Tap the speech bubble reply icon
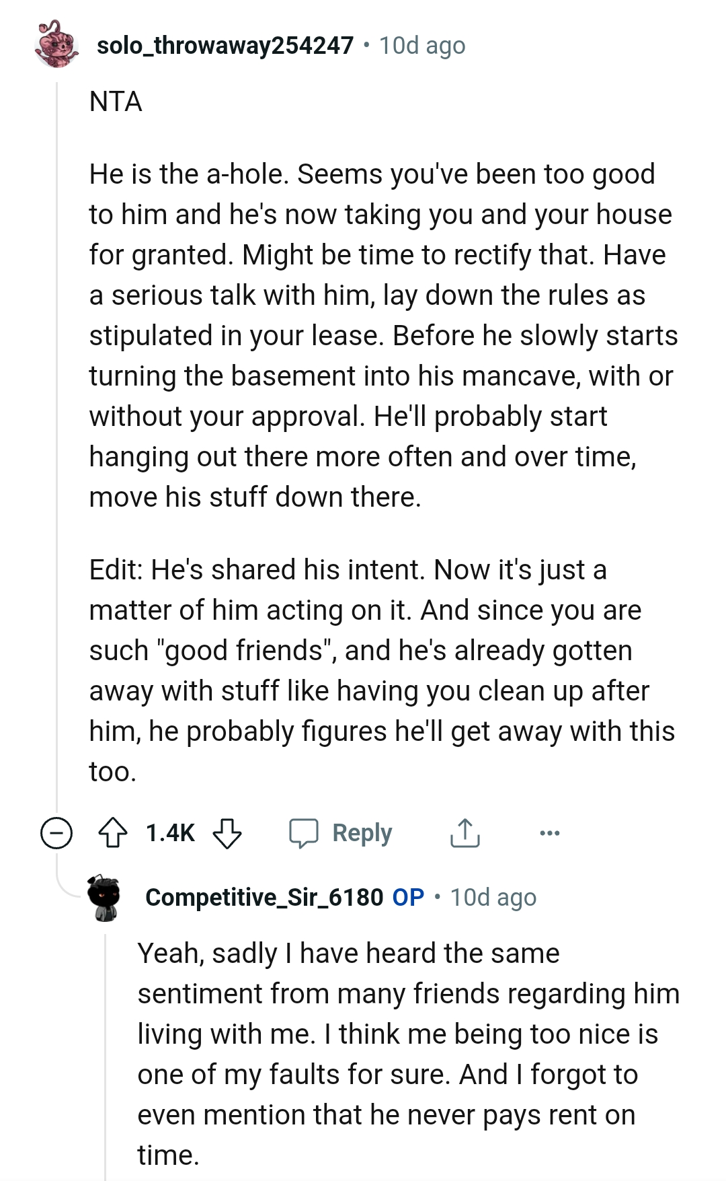This screenshot has height=1181, width=726. pos(304,832)
